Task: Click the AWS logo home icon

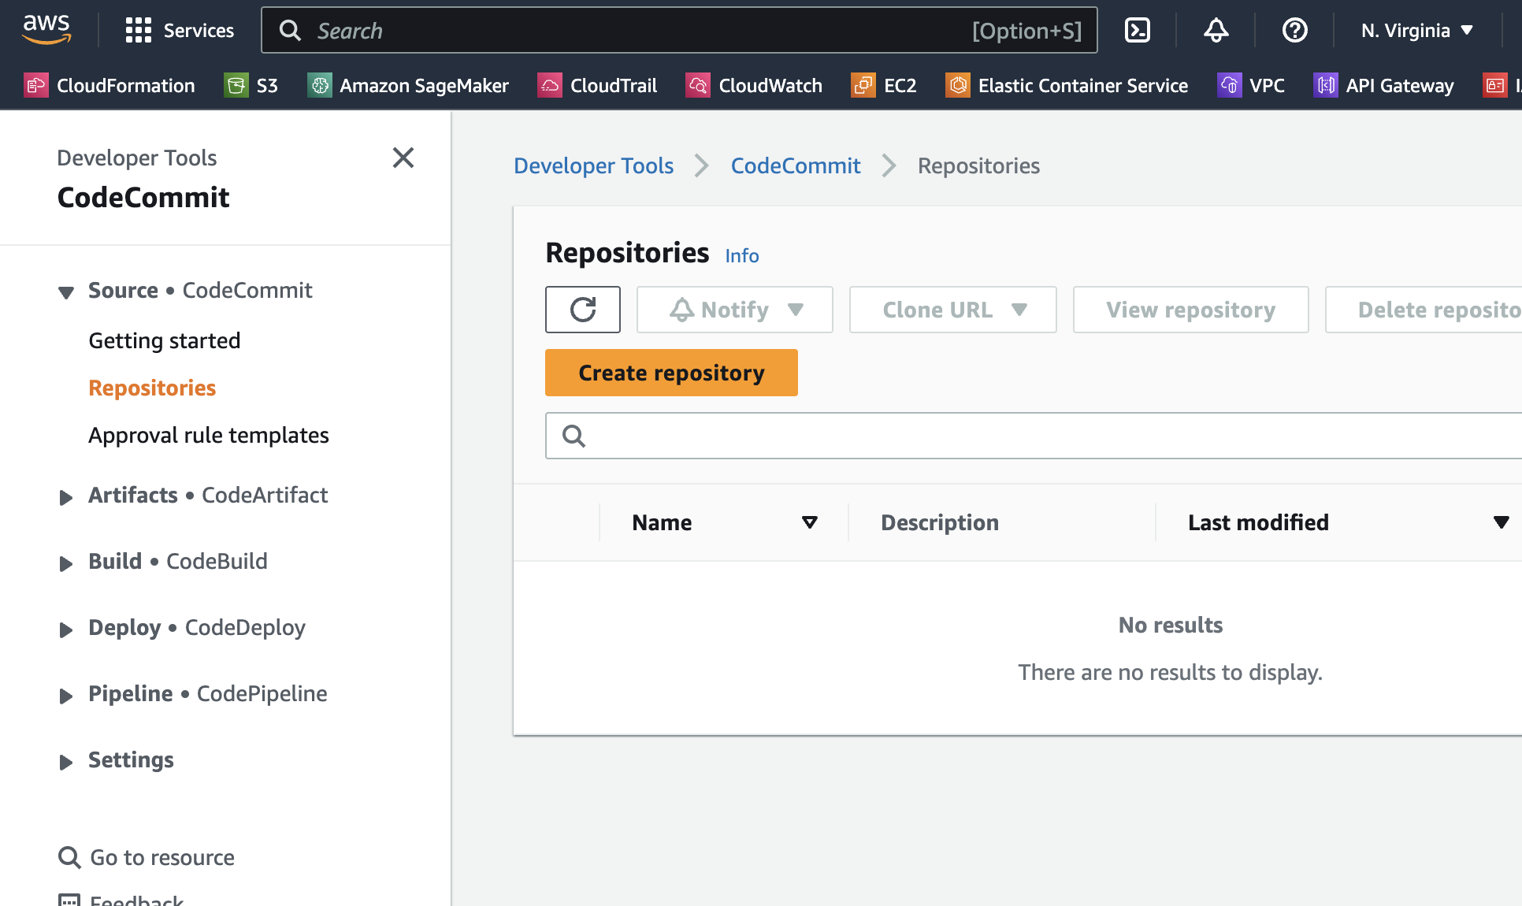Action: (x=46, y=30)
